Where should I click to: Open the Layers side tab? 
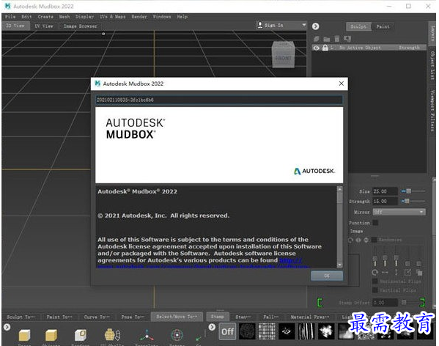pyautogui.click(x=433, y=33)
